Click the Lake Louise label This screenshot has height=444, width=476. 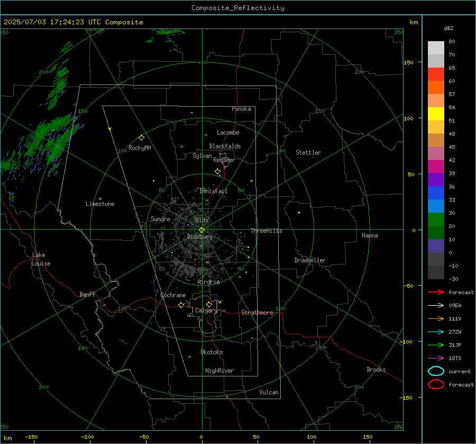(x=41, y=259)
